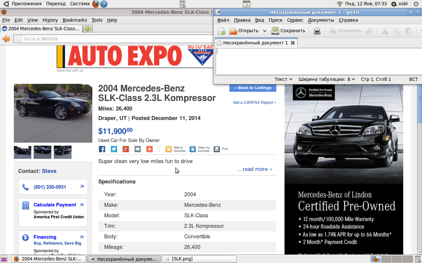Click the dollar sign Financing icon
This screenshot has height=263, width=422.
(x=25, y=237)
